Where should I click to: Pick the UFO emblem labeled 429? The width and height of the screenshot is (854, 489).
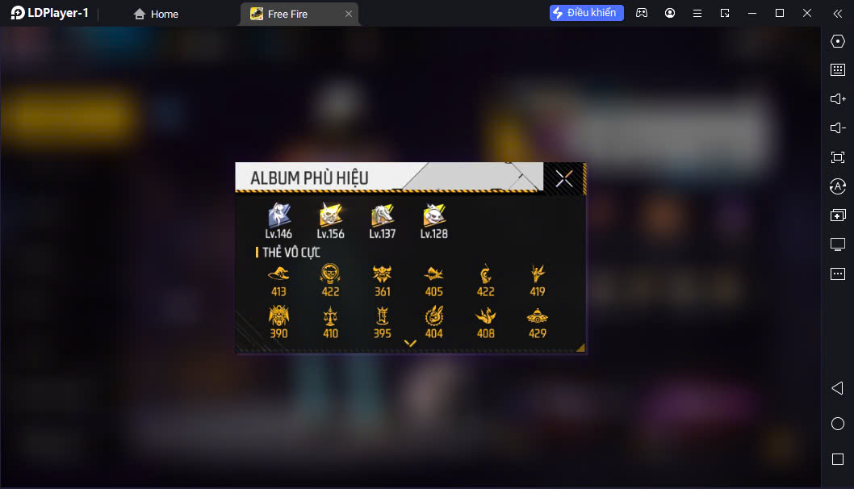tap(538, 316)
